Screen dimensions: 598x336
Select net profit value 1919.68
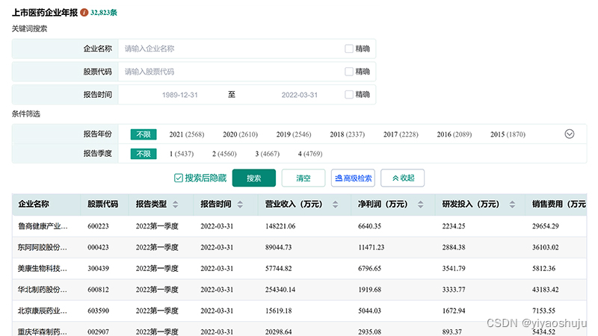coord(369,290)
